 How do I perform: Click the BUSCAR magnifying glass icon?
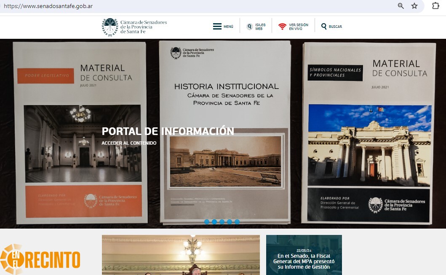point(324,27)
